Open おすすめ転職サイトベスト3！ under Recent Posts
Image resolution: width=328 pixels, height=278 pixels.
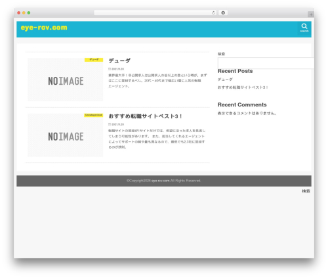coord(243,87)
